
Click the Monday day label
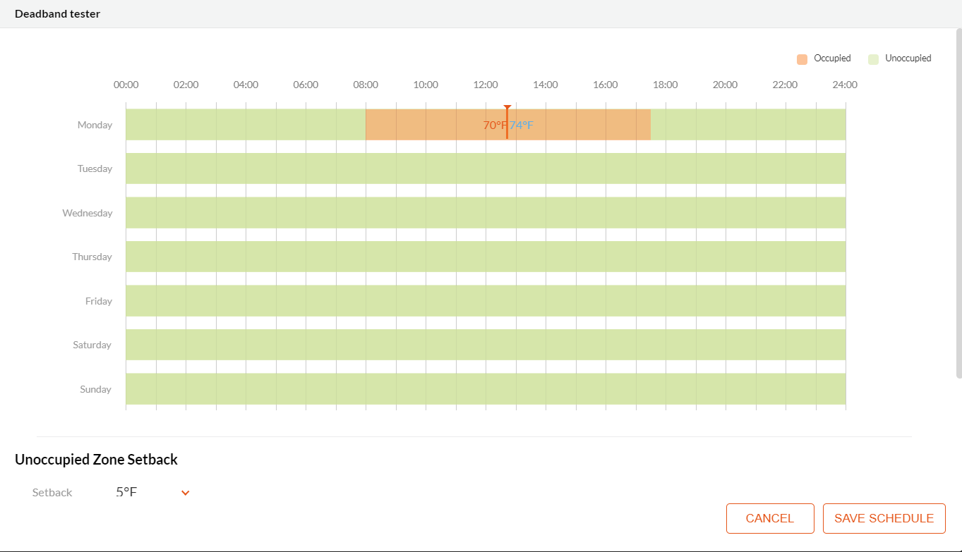[x=95, y=125]
